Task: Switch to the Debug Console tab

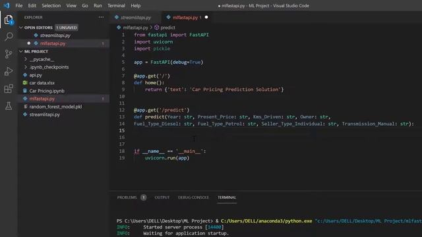Action: point(193,197)
